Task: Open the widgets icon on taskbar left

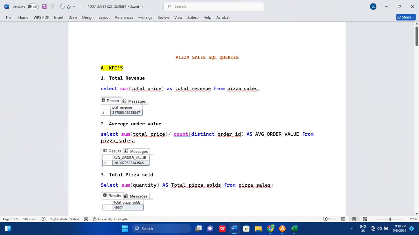Action: 7,228
